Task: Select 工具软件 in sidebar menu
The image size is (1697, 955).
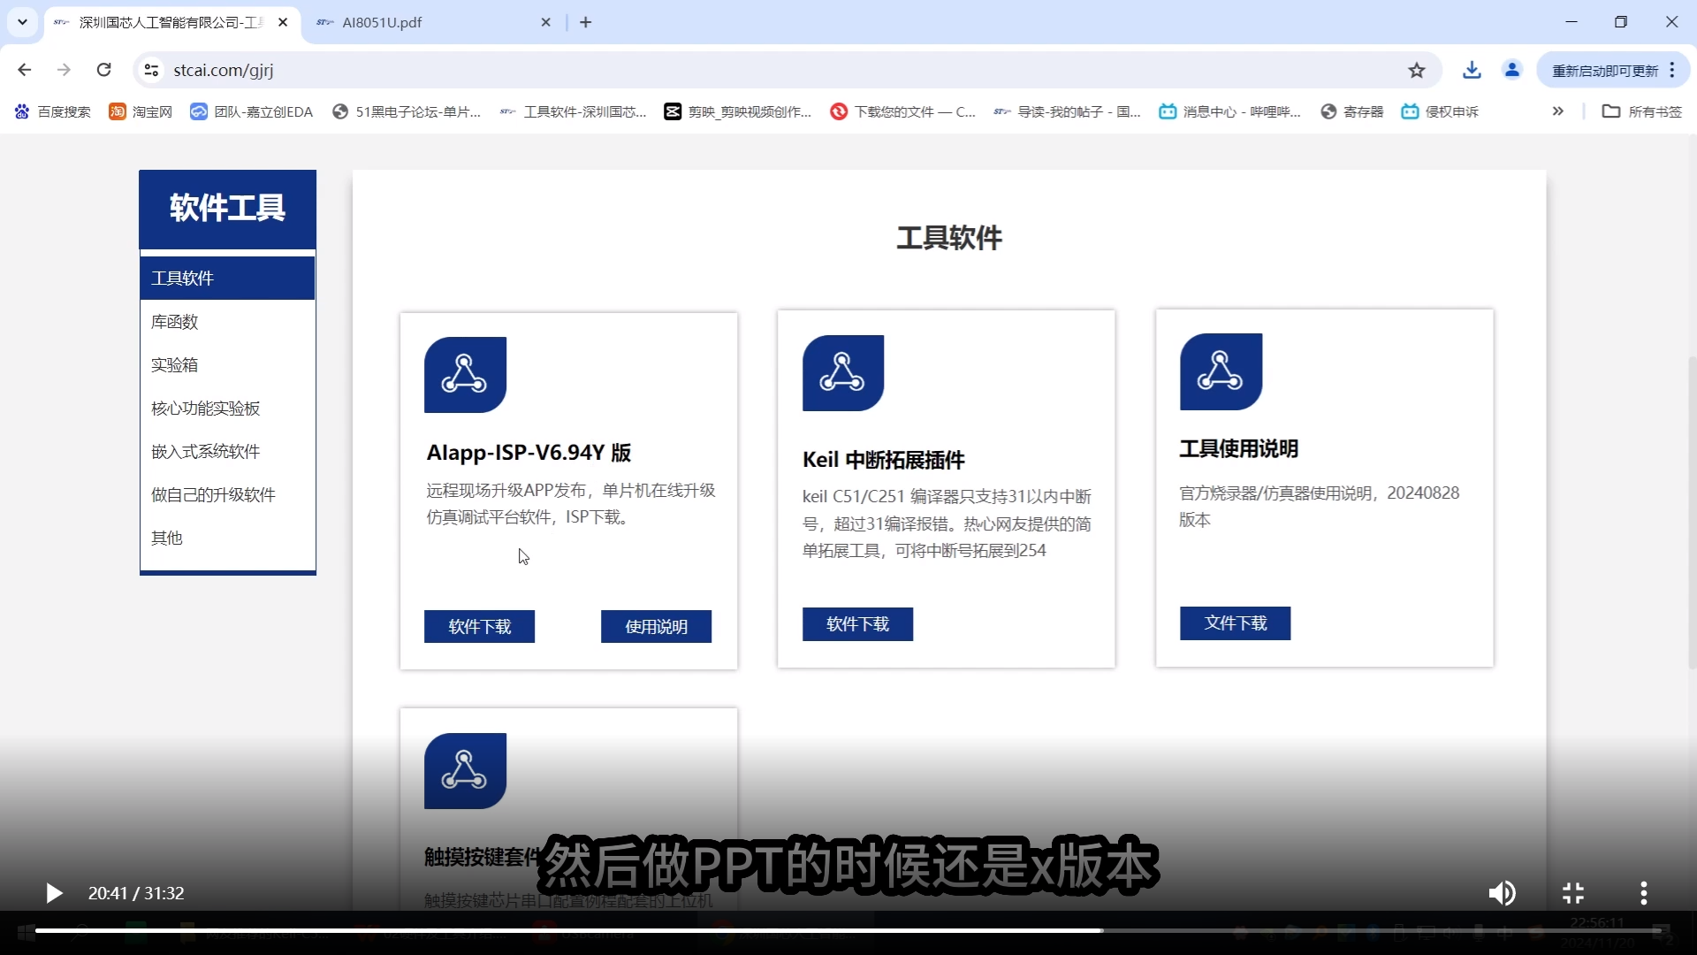Action: pos(227,279)
